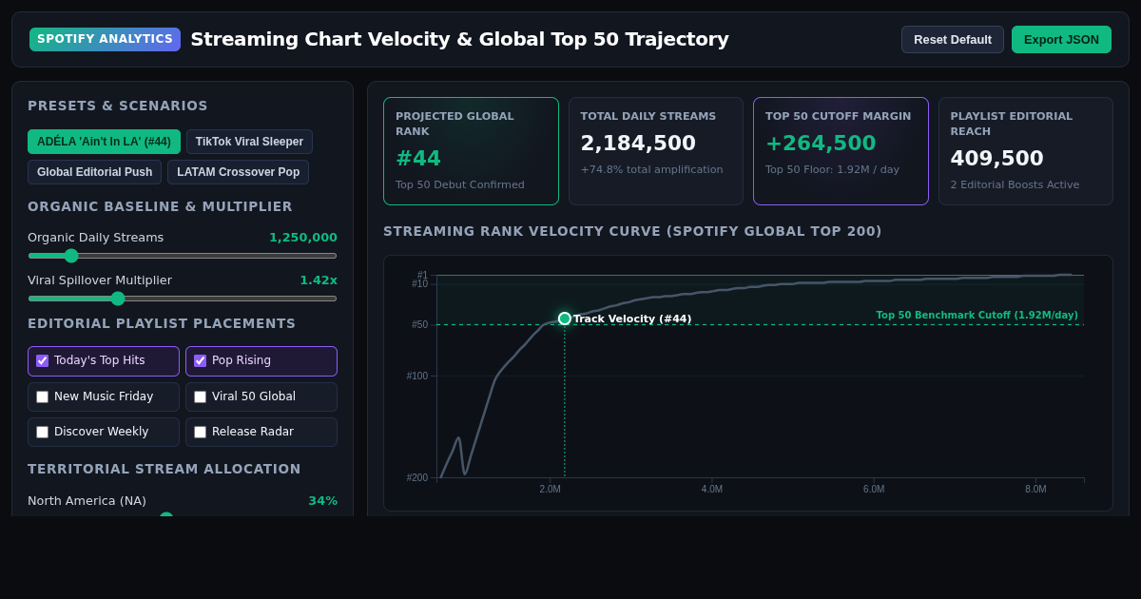Select the Track Velocity (#44) chart marker
Viewport: 1141px width, 599px height.
click(565, 319)
